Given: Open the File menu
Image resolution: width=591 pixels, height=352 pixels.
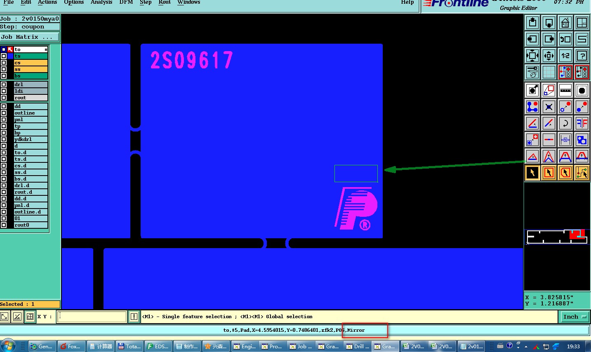Looking at the screenshot, I should point(9,2).
